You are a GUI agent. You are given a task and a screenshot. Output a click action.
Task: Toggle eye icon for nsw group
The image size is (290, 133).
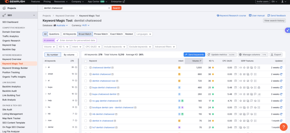pyautogui.click(x=76, y=121)
